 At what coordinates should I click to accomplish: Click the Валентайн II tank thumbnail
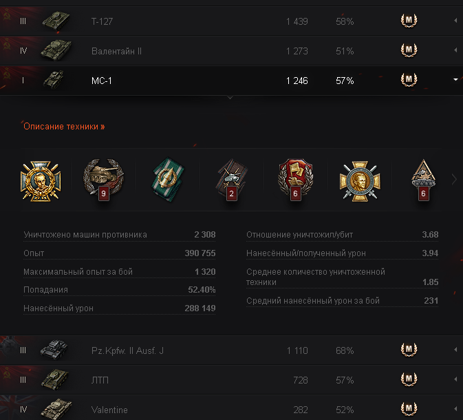click(55, 50)
